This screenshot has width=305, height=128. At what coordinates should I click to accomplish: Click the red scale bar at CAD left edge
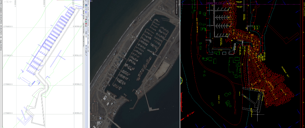click(x=181, y=102)
